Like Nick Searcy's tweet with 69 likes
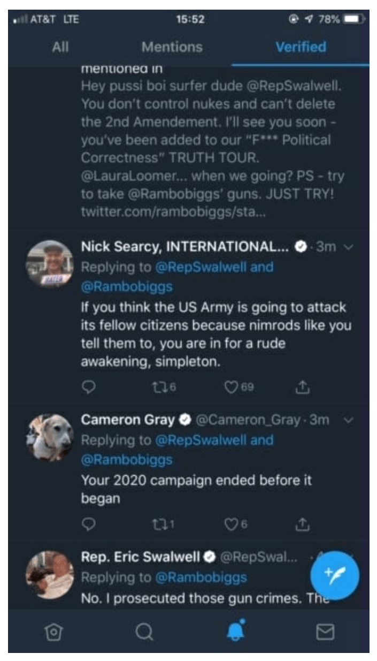Image resolution: width=377 pixels, height=661 pixels. point(231,387)
